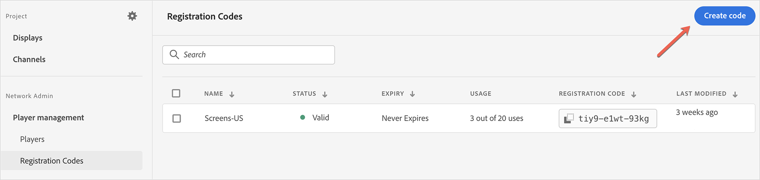
Task: Sort by Registration Code column arrow
Action: pos(633,94)
